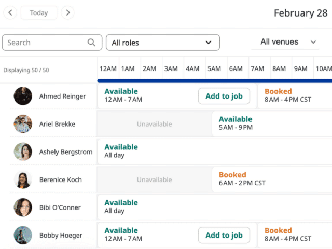332x249 pixels.
Task: Go to the next day arrow
Action: pos(67,12)
